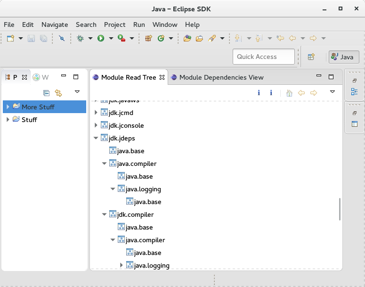Open the Navigate menu
Image resolution: width=365 pixels, height=287 pixels.
point(55,25)
